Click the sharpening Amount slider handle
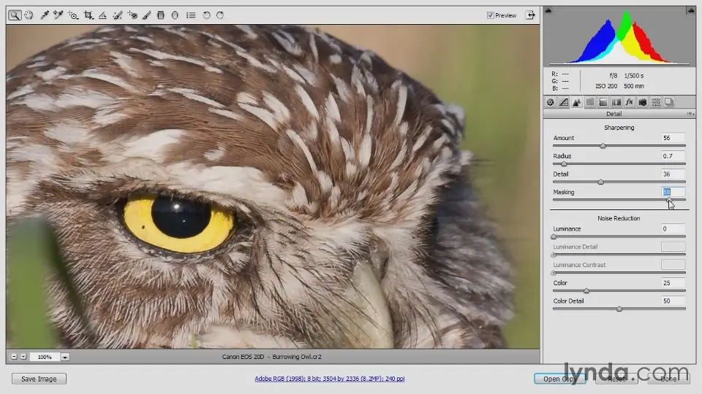This screenshot has height=394, width=702. pos(603,146)
